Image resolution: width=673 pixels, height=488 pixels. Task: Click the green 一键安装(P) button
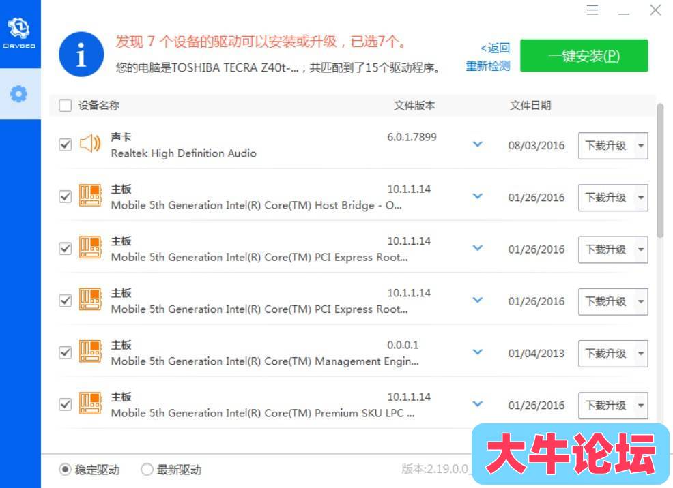tap(584, 56)
